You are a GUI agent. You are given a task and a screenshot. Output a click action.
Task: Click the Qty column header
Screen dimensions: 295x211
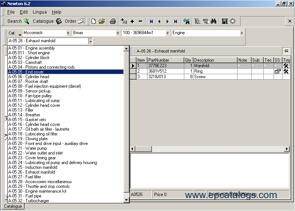(189, 60)
